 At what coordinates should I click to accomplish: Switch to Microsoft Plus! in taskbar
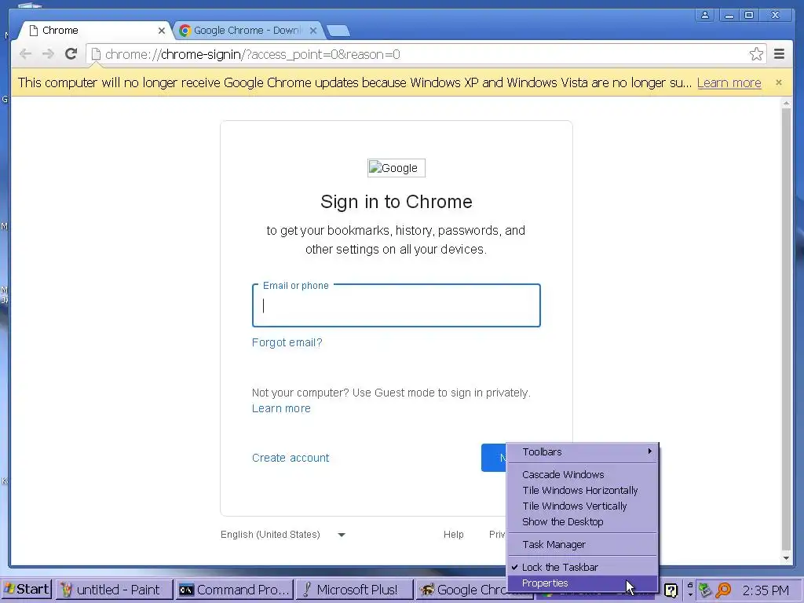(x=354, y=590)
